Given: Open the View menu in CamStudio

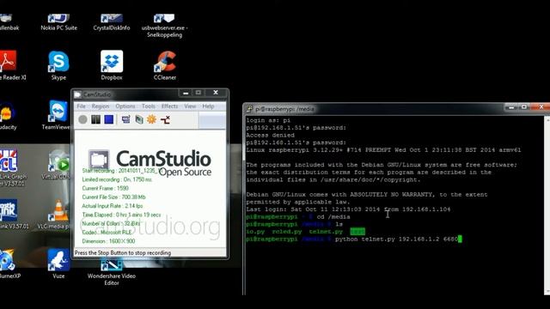Looking at the screenshot, I should click(x=190, y=106).
